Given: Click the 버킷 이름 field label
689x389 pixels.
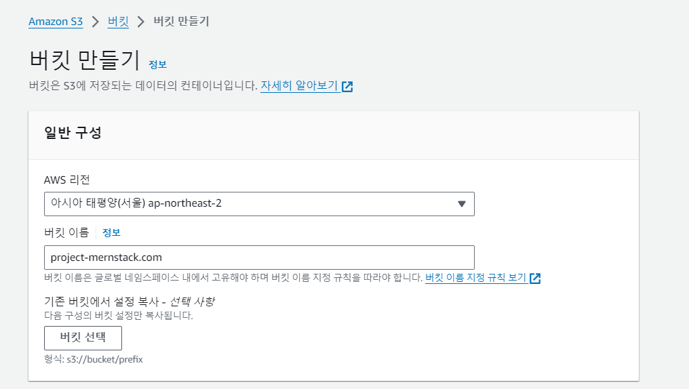Looking at the screenshot, I should click(x=66, y=232).
